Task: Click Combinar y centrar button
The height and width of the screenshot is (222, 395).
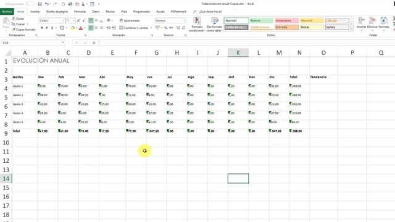Action: 134,28
